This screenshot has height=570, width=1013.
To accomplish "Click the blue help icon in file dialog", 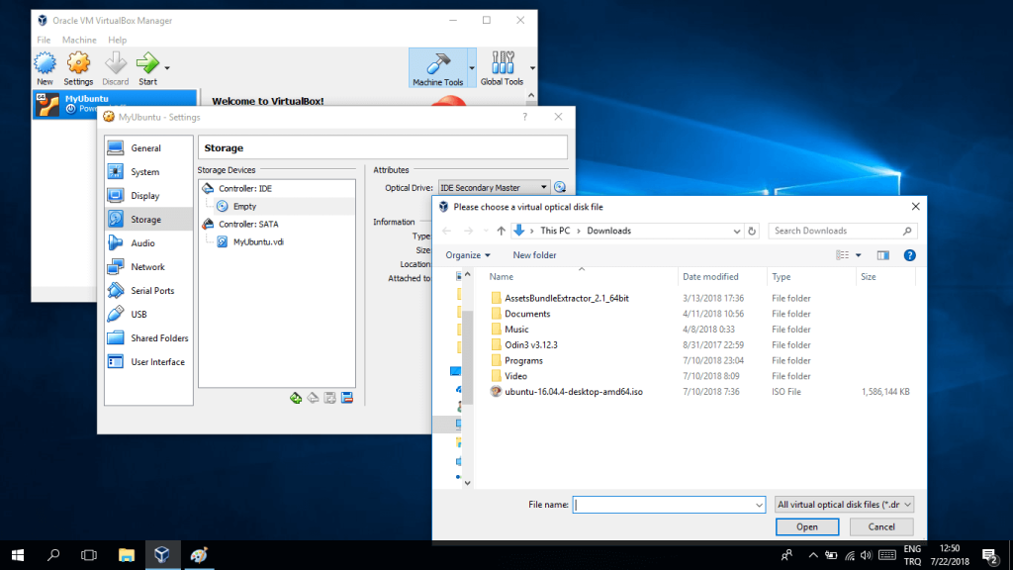I will (x=910, y=255).
